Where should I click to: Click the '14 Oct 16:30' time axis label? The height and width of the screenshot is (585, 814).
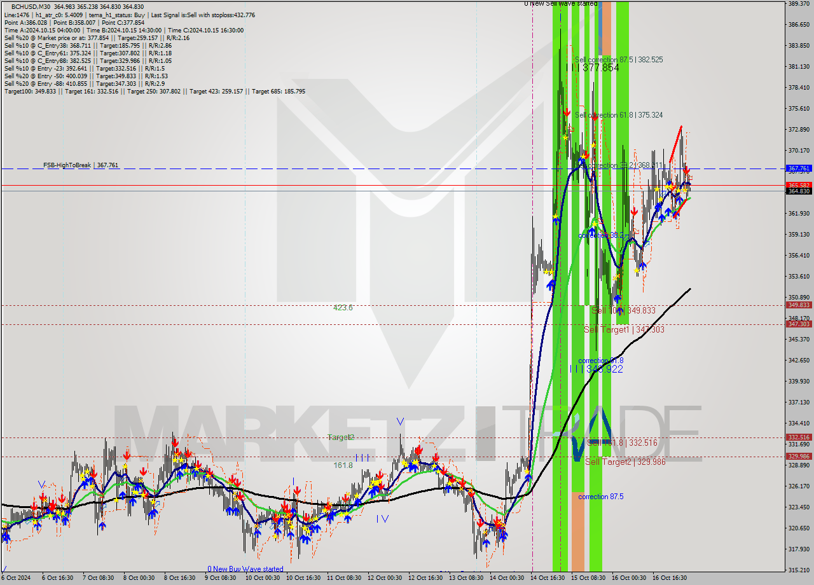pyautogui.click(x=548, y=578)
